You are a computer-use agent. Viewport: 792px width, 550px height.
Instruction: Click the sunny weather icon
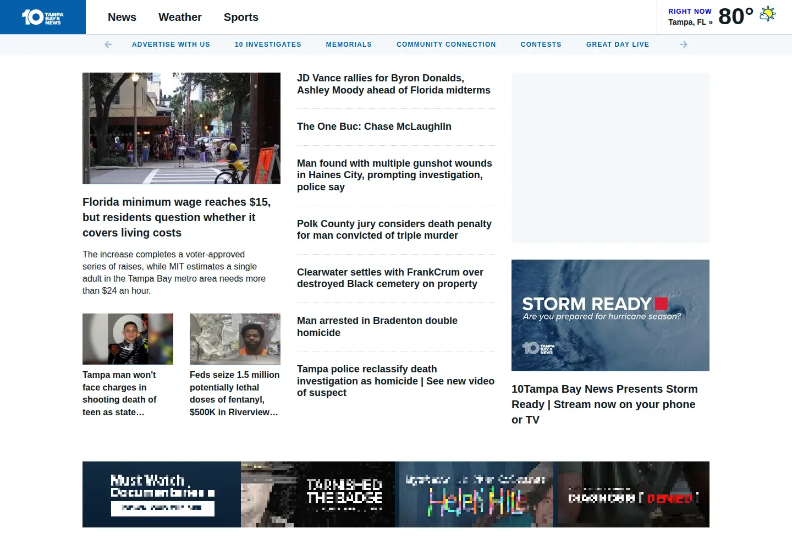point(767,14)
